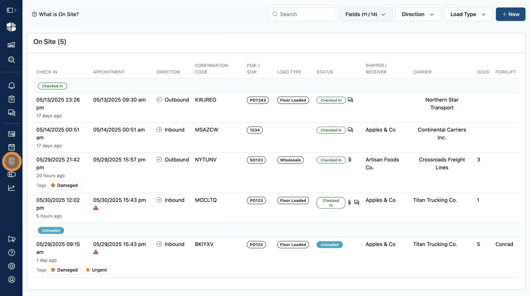Image resolution: width=530 pixels, height=296 pixels.
Task: Click the Checked In status in KWJREO row
Action: (331, 100)
